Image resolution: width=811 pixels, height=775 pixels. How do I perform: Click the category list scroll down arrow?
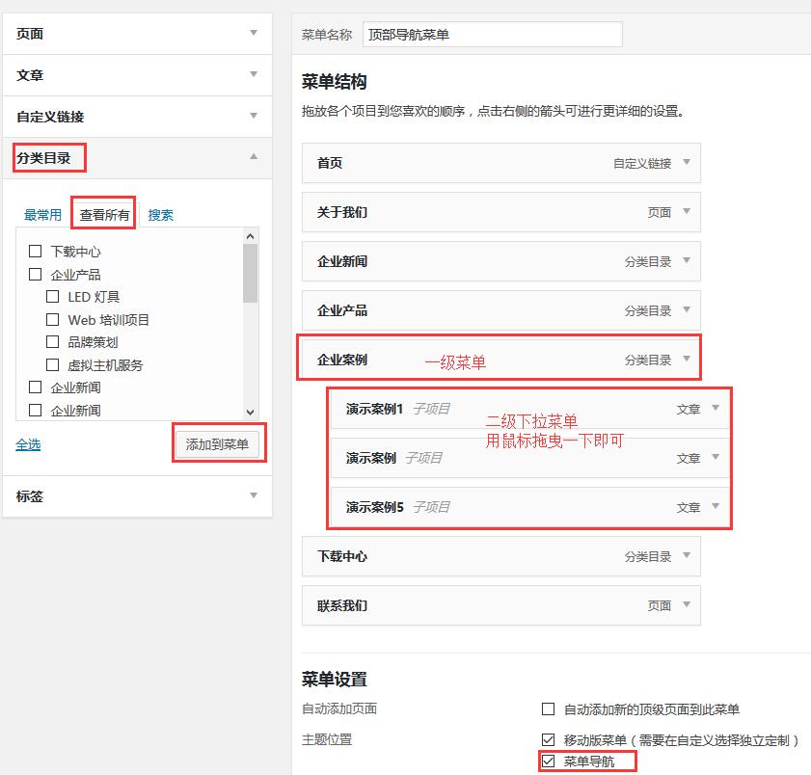point(251,412)
